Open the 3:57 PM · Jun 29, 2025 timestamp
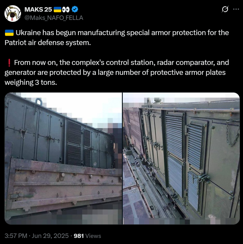Image resolution: width=243 pixels, height=244 pixels. coord(37,236)
